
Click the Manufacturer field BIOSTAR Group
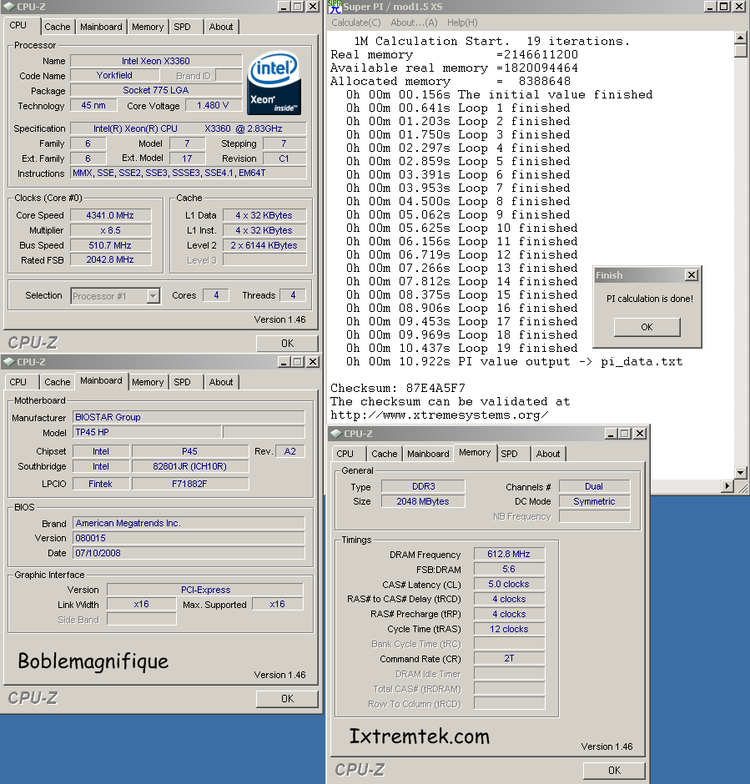coord(189,417)
